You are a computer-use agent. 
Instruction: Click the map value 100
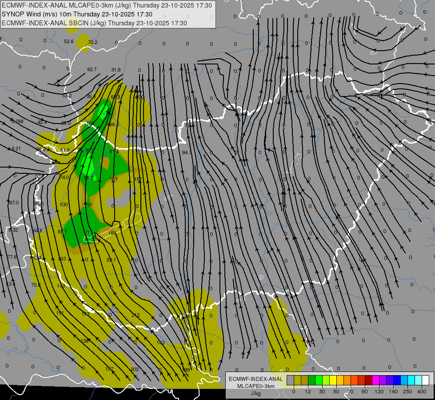tap(64, 204)
